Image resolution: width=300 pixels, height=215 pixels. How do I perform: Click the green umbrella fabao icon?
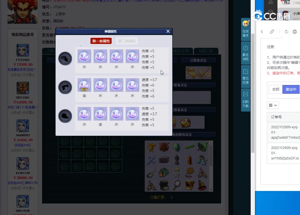tap(202, 147)
